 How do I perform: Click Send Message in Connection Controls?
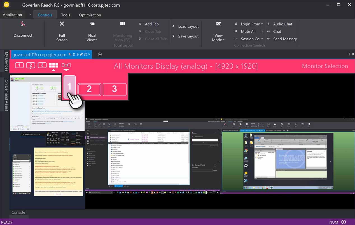tap(282, 39)
